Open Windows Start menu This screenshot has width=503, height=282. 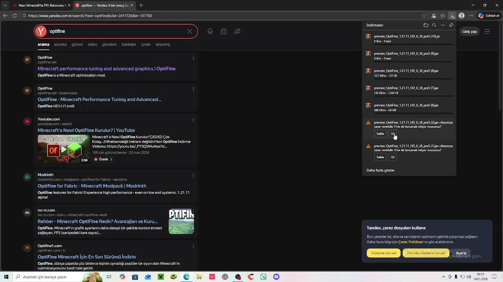(6, 277)
